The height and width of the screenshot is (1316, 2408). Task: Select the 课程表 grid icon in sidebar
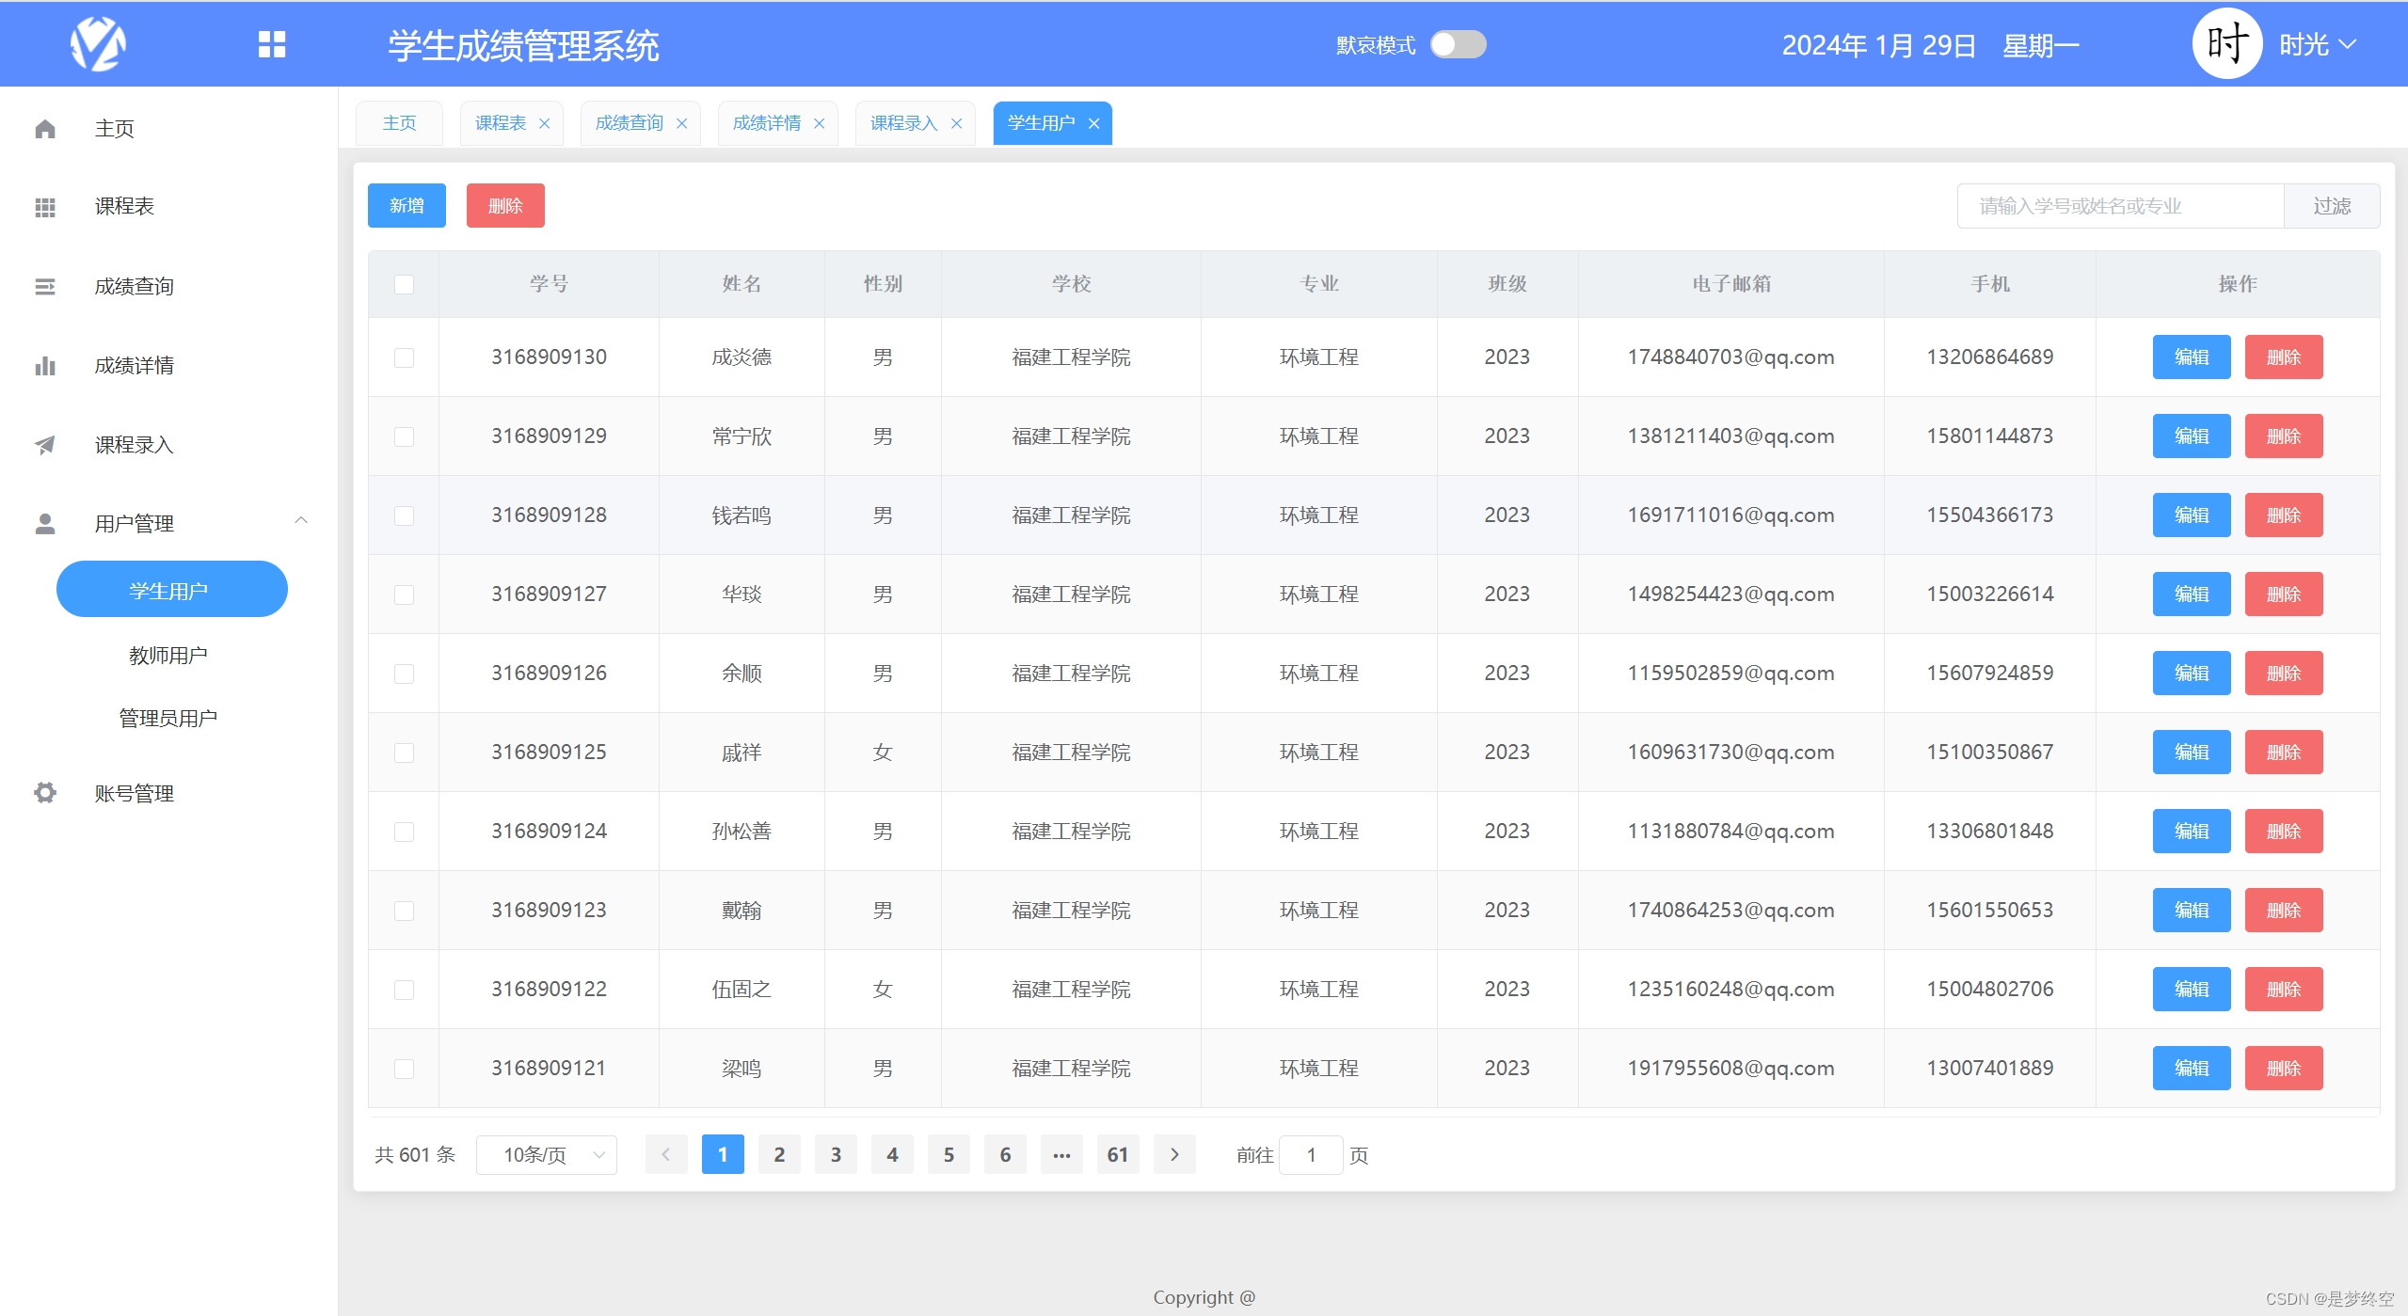pos(44,206)
